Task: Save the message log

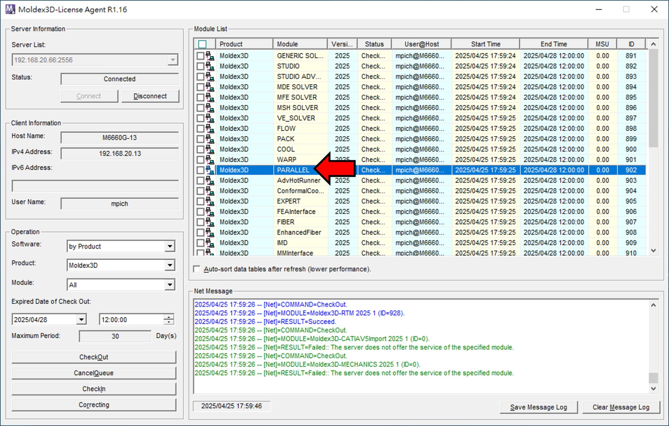Action: tap(538, 407)
